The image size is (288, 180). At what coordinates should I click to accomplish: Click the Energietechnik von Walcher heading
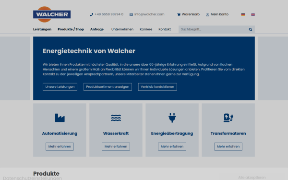tap(89, 51)
